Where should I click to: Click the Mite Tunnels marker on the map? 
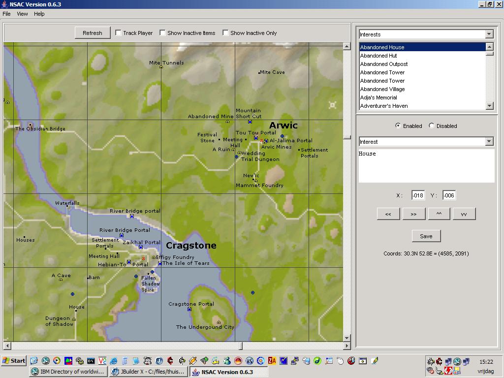[161, 67]
